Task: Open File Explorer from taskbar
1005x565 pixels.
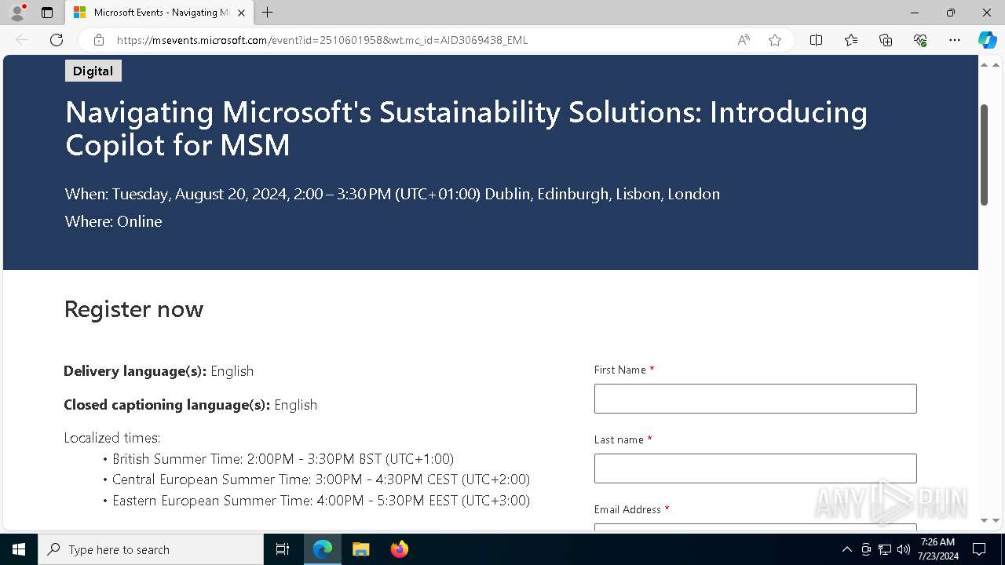Action: pyautogui.click(x=360, y=549)
